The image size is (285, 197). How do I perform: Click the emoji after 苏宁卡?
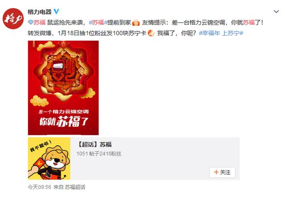click(x=151, y=33)
